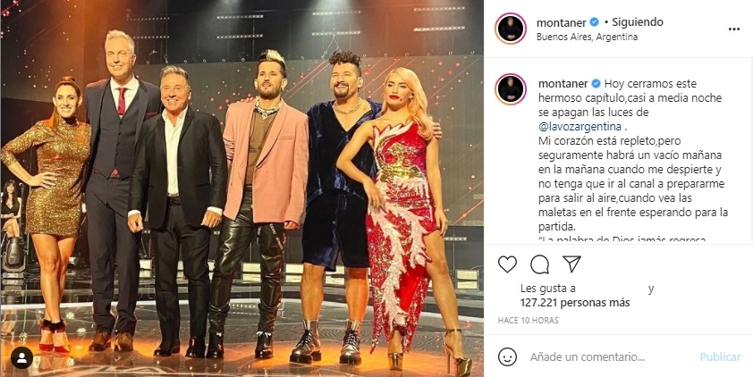Like the post with the heart icon
This screenshot has width=753, height=377.
(507, 264)
